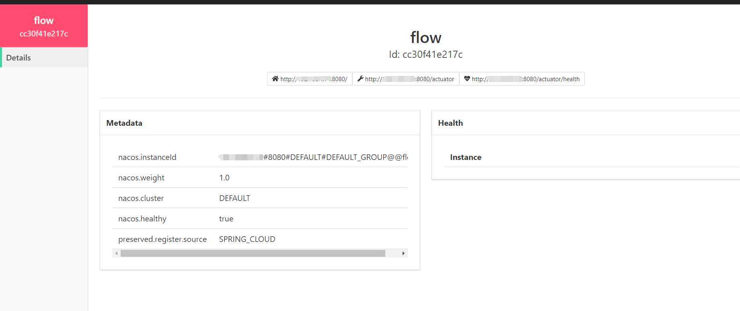This screenshot has width=740, height=311.
Task: Click the Metadata table's scroll-left arrow
Action: (x=116, y=253)
